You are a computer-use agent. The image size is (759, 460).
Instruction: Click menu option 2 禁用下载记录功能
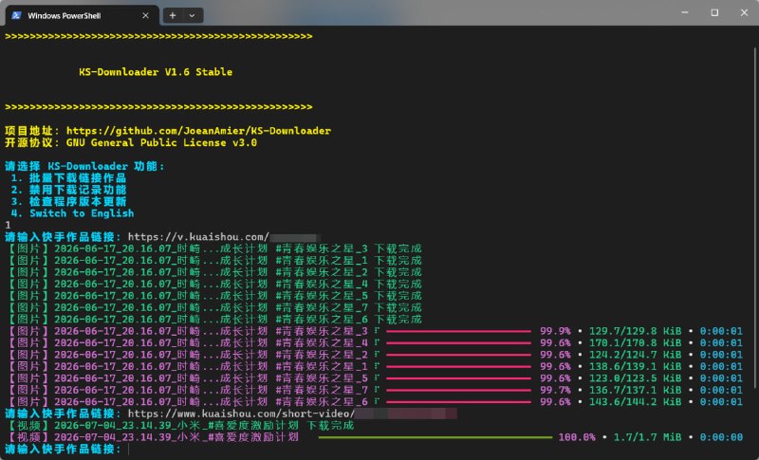pos(68,190)
